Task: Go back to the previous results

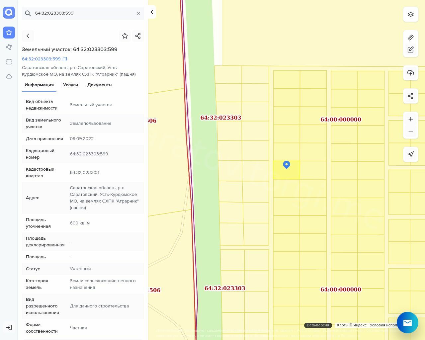Action: [x=28, y=36]
